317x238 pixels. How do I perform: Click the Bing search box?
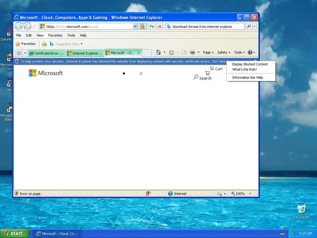(205, 27)
